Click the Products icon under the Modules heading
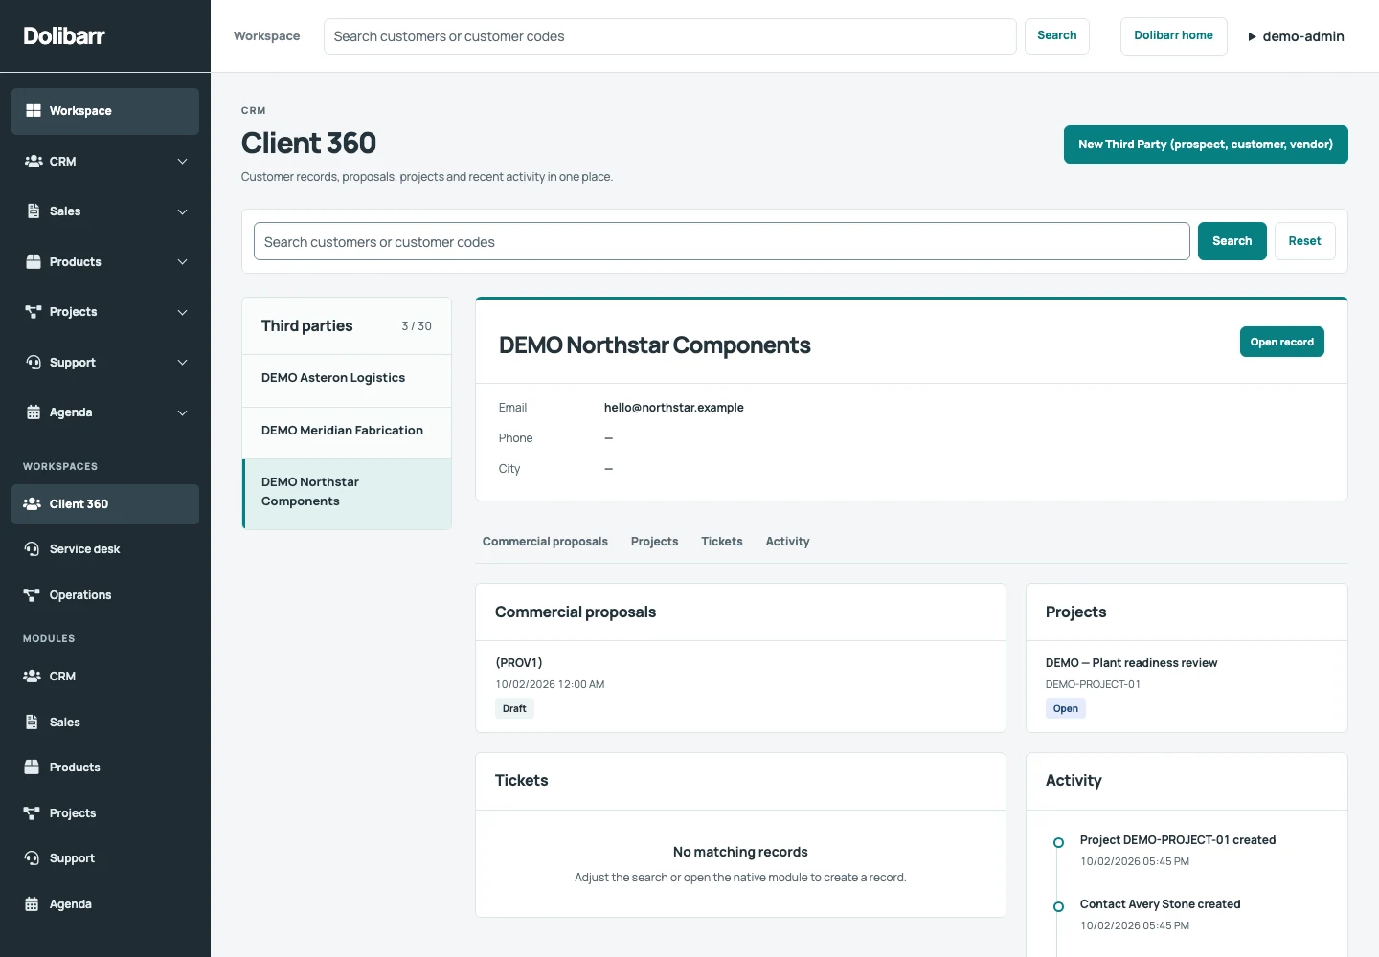This screenshot has width=1379, height=957. click(x=32, y=768)
